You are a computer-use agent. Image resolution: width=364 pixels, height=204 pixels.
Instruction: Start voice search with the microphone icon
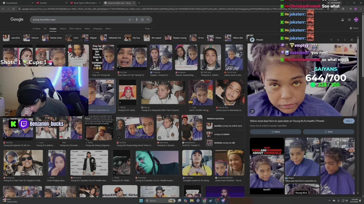137,20
